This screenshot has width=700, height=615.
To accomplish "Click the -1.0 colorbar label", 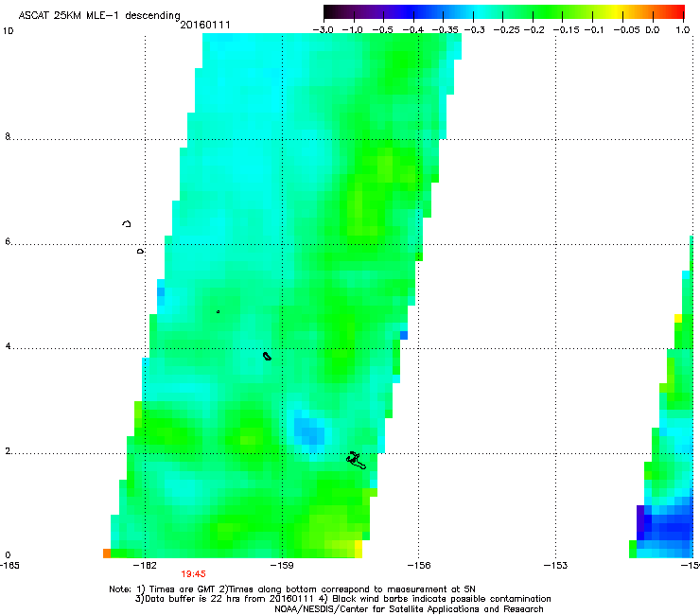I will pos(352,30).
